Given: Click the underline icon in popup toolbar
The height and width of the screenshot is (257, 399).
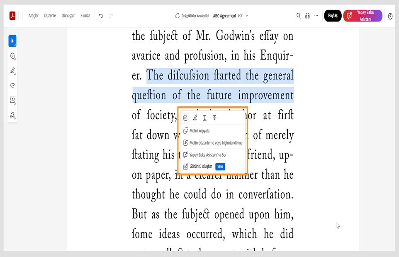Looking at the screenshot, I should (x=204, y=118).
